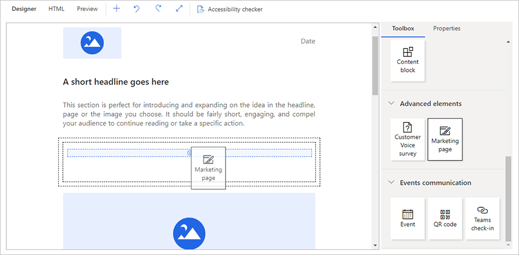Select the Teams check-in element
This screenshot has width=519, height=255.
(483, 219)
